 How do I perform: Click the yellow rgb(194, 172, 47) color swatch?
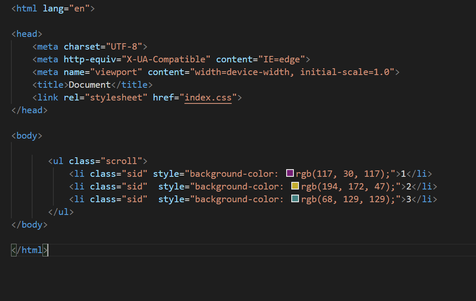pos(295,186)
